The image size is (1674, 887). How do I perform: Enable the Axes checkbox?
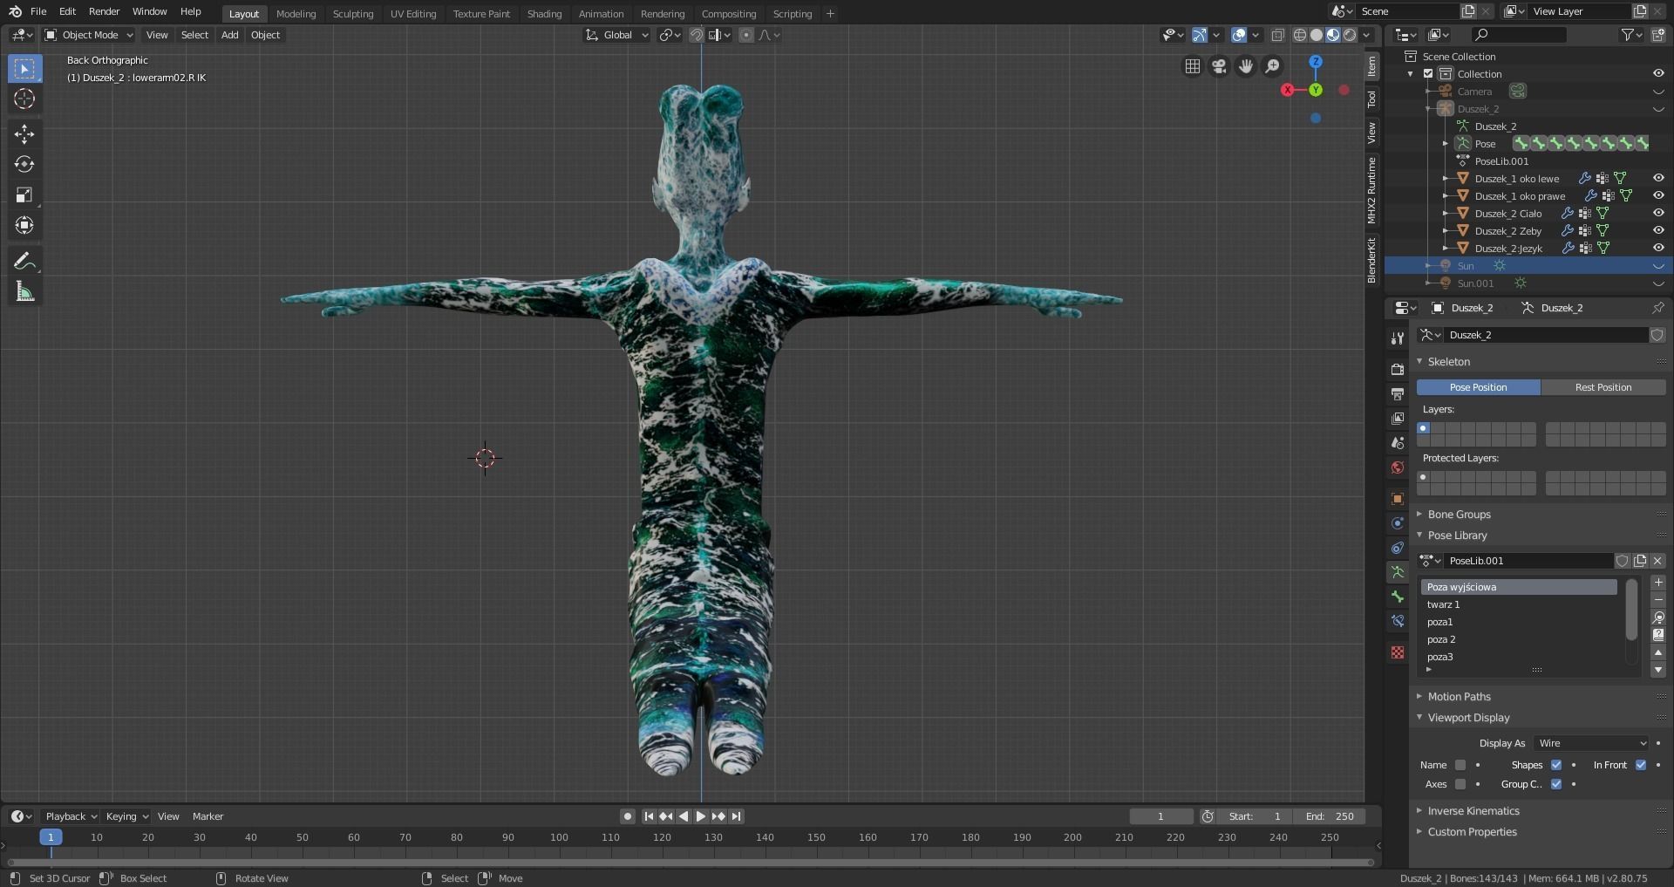pyautogui.click(x=1460, y=784)
